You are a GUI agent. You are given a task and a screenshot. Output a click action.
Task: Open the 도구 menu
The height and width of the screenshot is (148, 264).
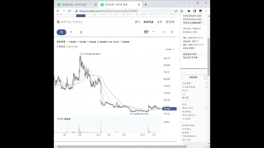159,22
